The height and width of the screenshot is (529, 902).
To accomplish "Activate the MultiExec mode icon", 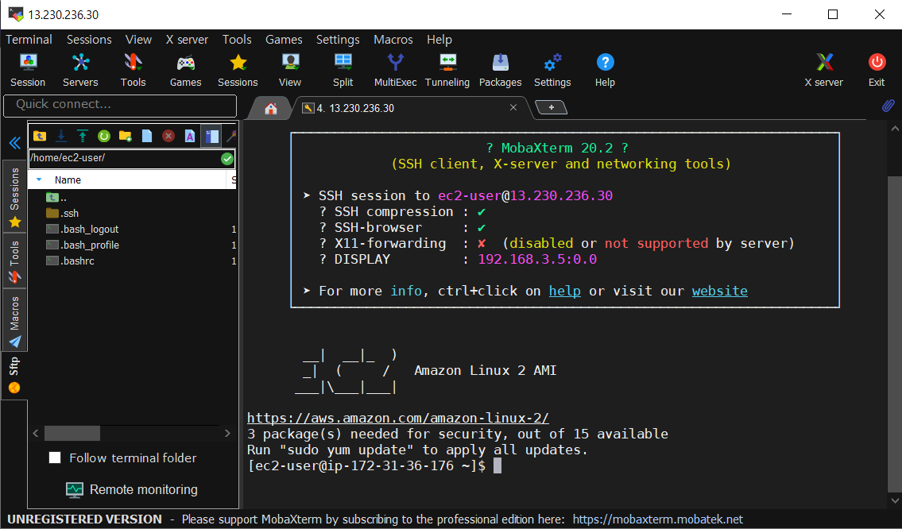I will (x=395, y=70).
